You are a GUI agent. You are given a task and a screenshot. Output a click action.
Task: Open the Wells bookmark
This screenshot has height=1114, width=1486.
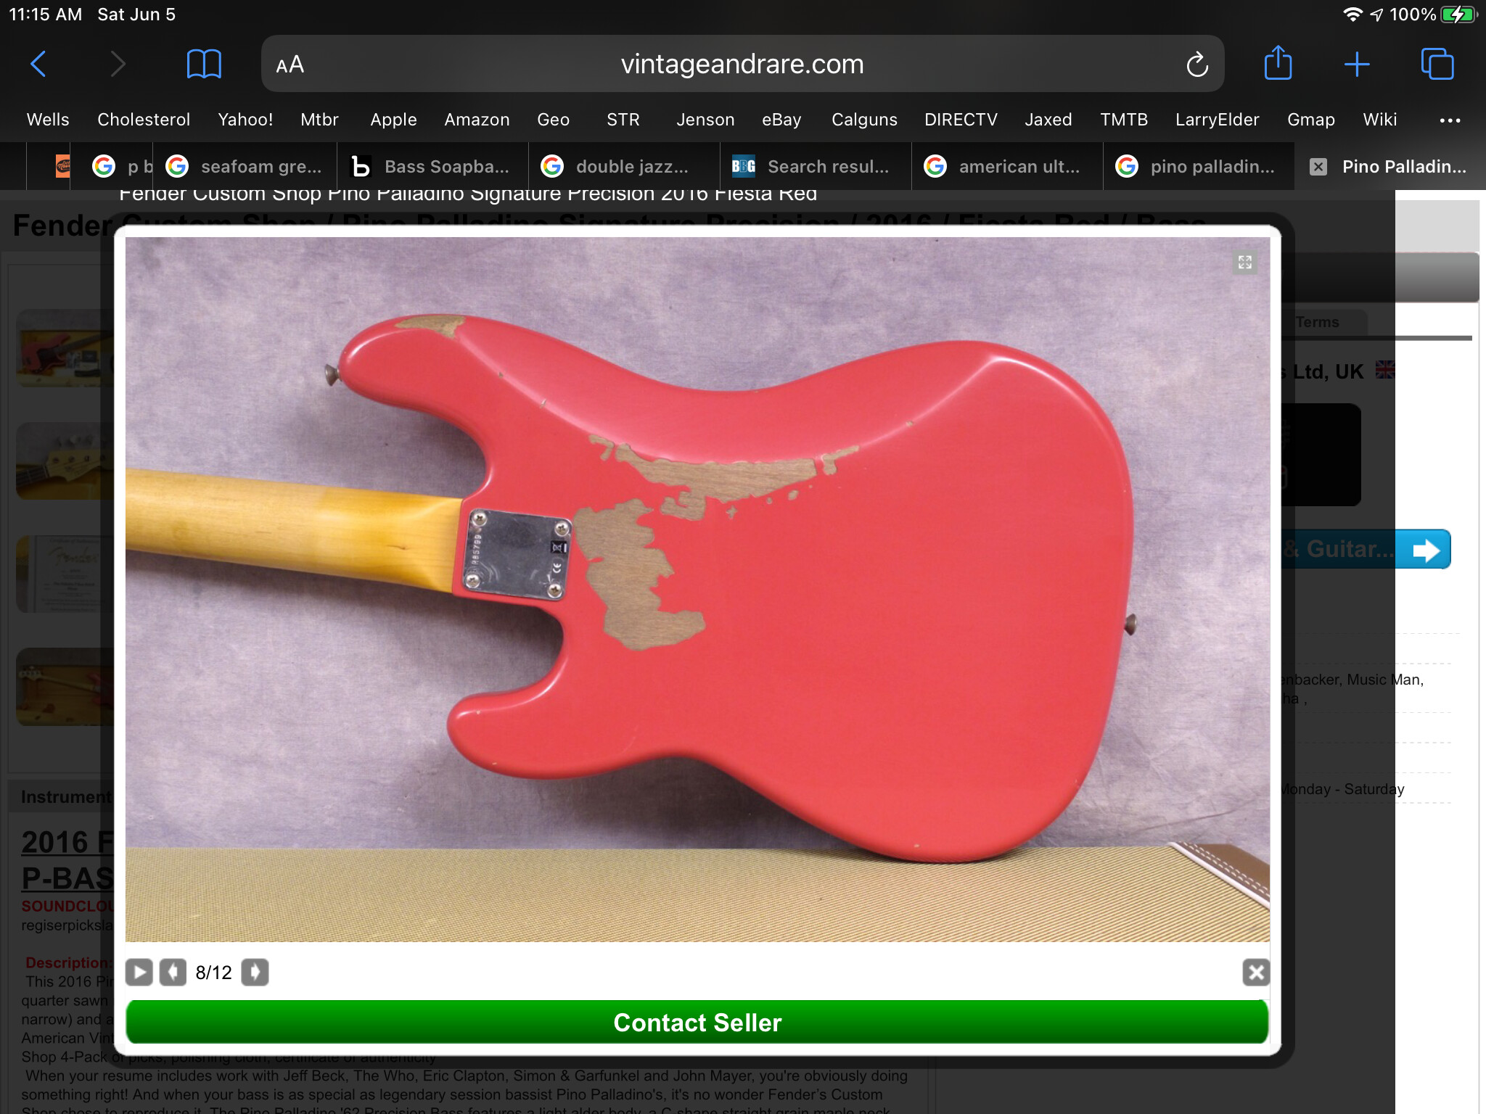[x=48, y=120]
